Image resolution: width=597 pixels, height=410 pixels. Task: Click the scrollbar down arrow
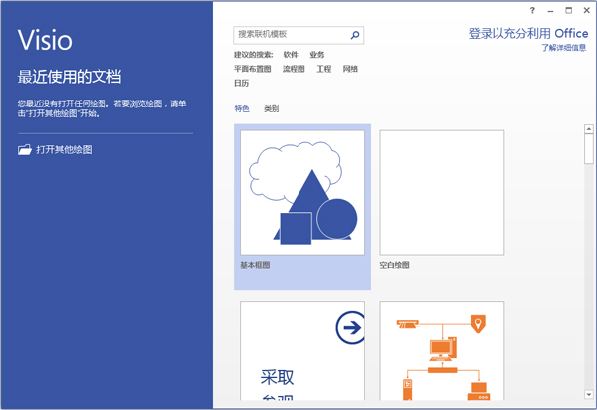coord(589,395)
